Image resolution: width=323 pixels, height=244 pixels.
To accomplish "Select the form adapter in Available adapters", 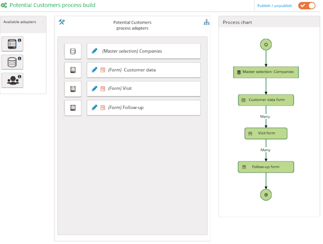I will (x=12, y=44).
